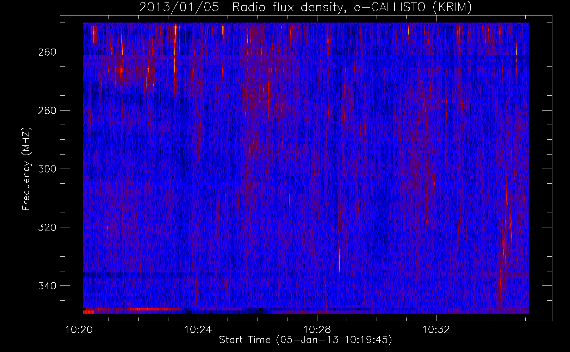This screenshot has height=352, width=570.
Task: Click the "Start Time (05-Jan-13 10:19:45)" label
Action: [x=305, y=340]
